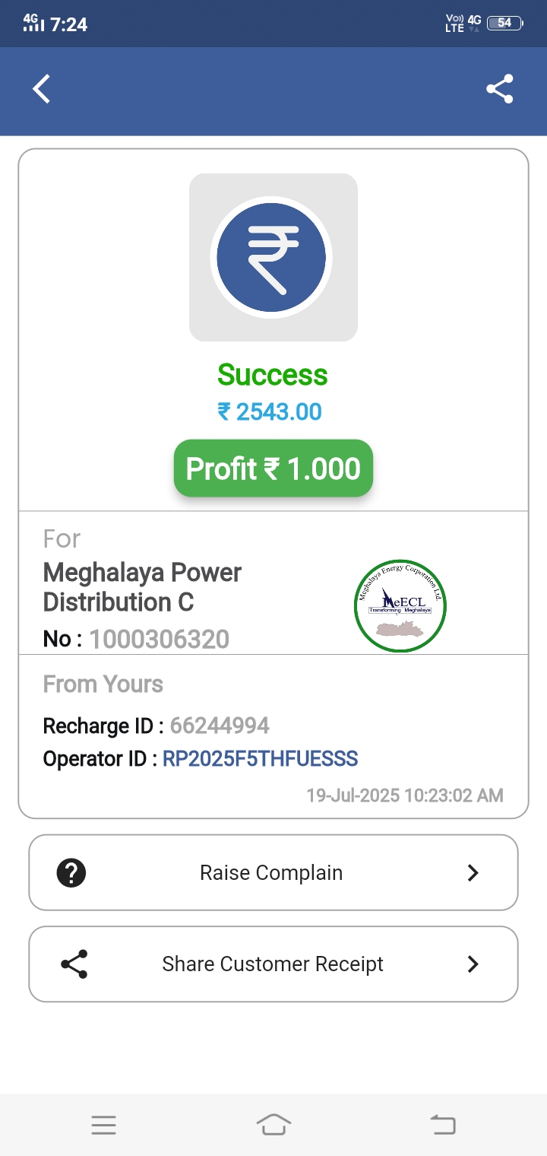
Task: Tap the green Success status text
Action: tap(272, 375)
